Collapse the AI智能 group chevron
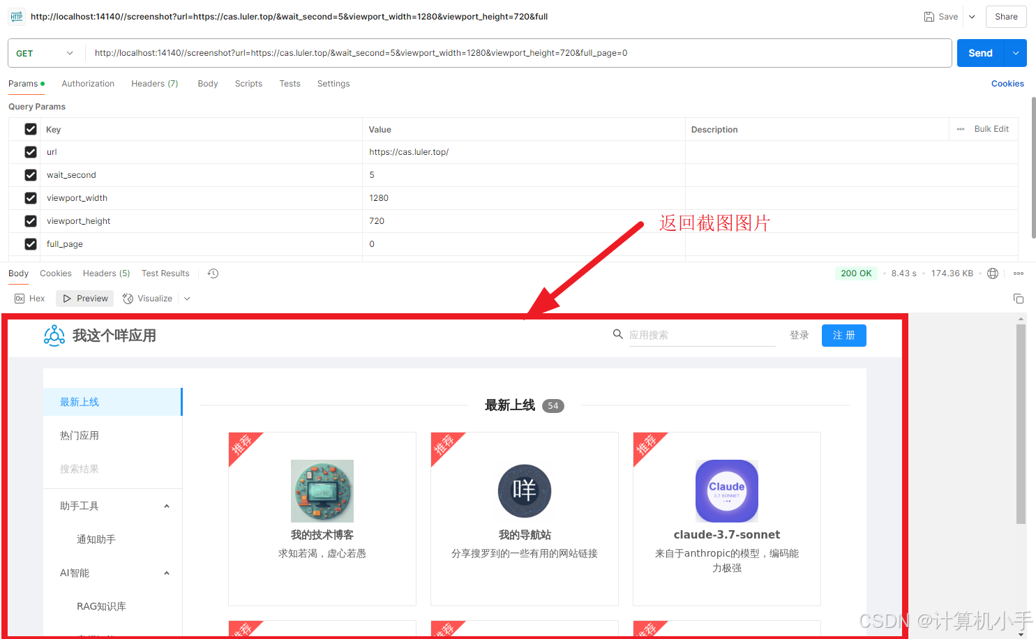The height and width of the screenshot is (639, 1036). (167, 573)
